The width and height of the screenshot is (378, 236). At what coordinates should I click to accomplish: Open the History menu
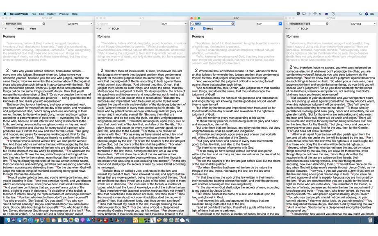click(x=51, y=14)
